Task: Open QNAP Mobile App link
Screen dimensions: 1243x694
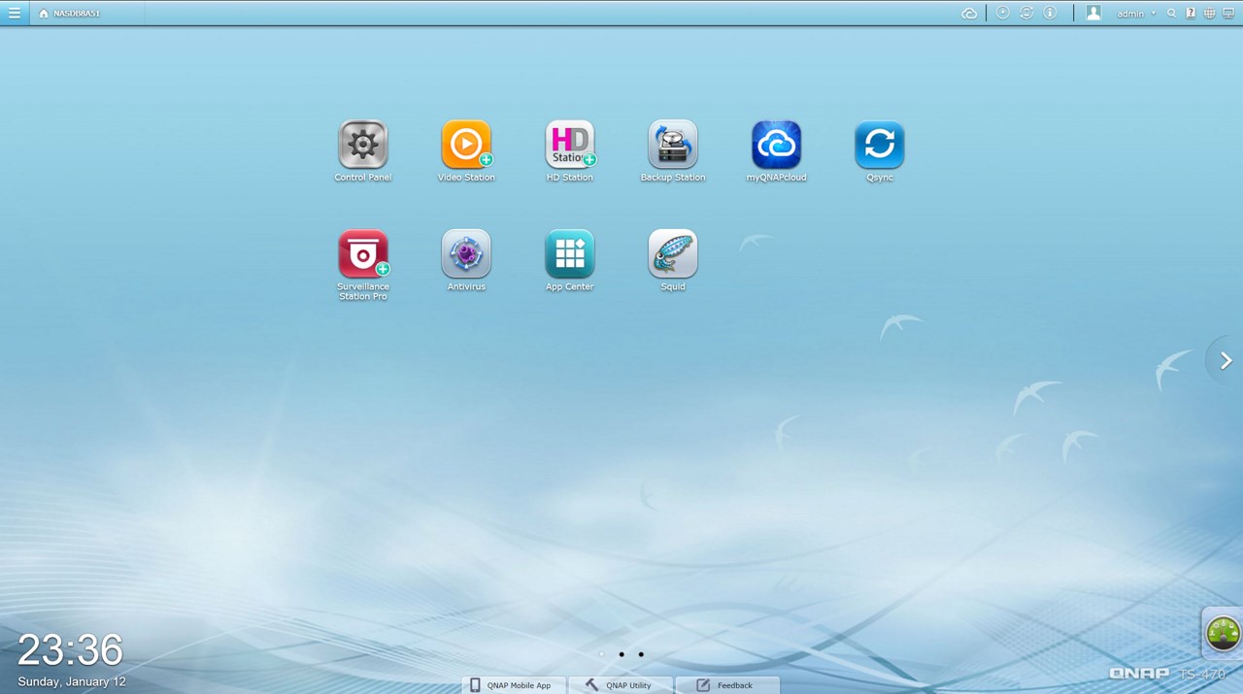Action: point(512,685)
